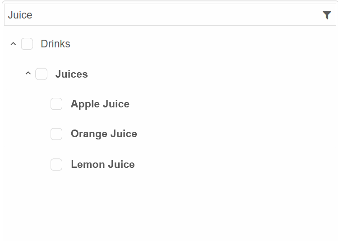
Task: Click the funnel filter icon
Action: [x=327, y=15]
